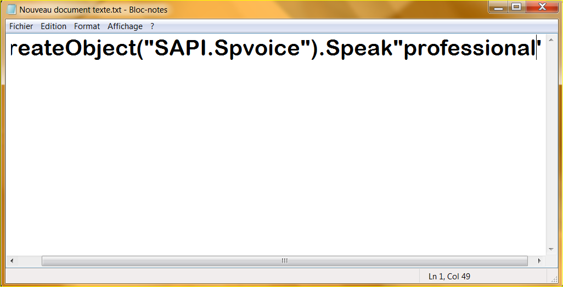Screen dimensions: 563x287
Task: Open the Format menu
Action: 87,26
